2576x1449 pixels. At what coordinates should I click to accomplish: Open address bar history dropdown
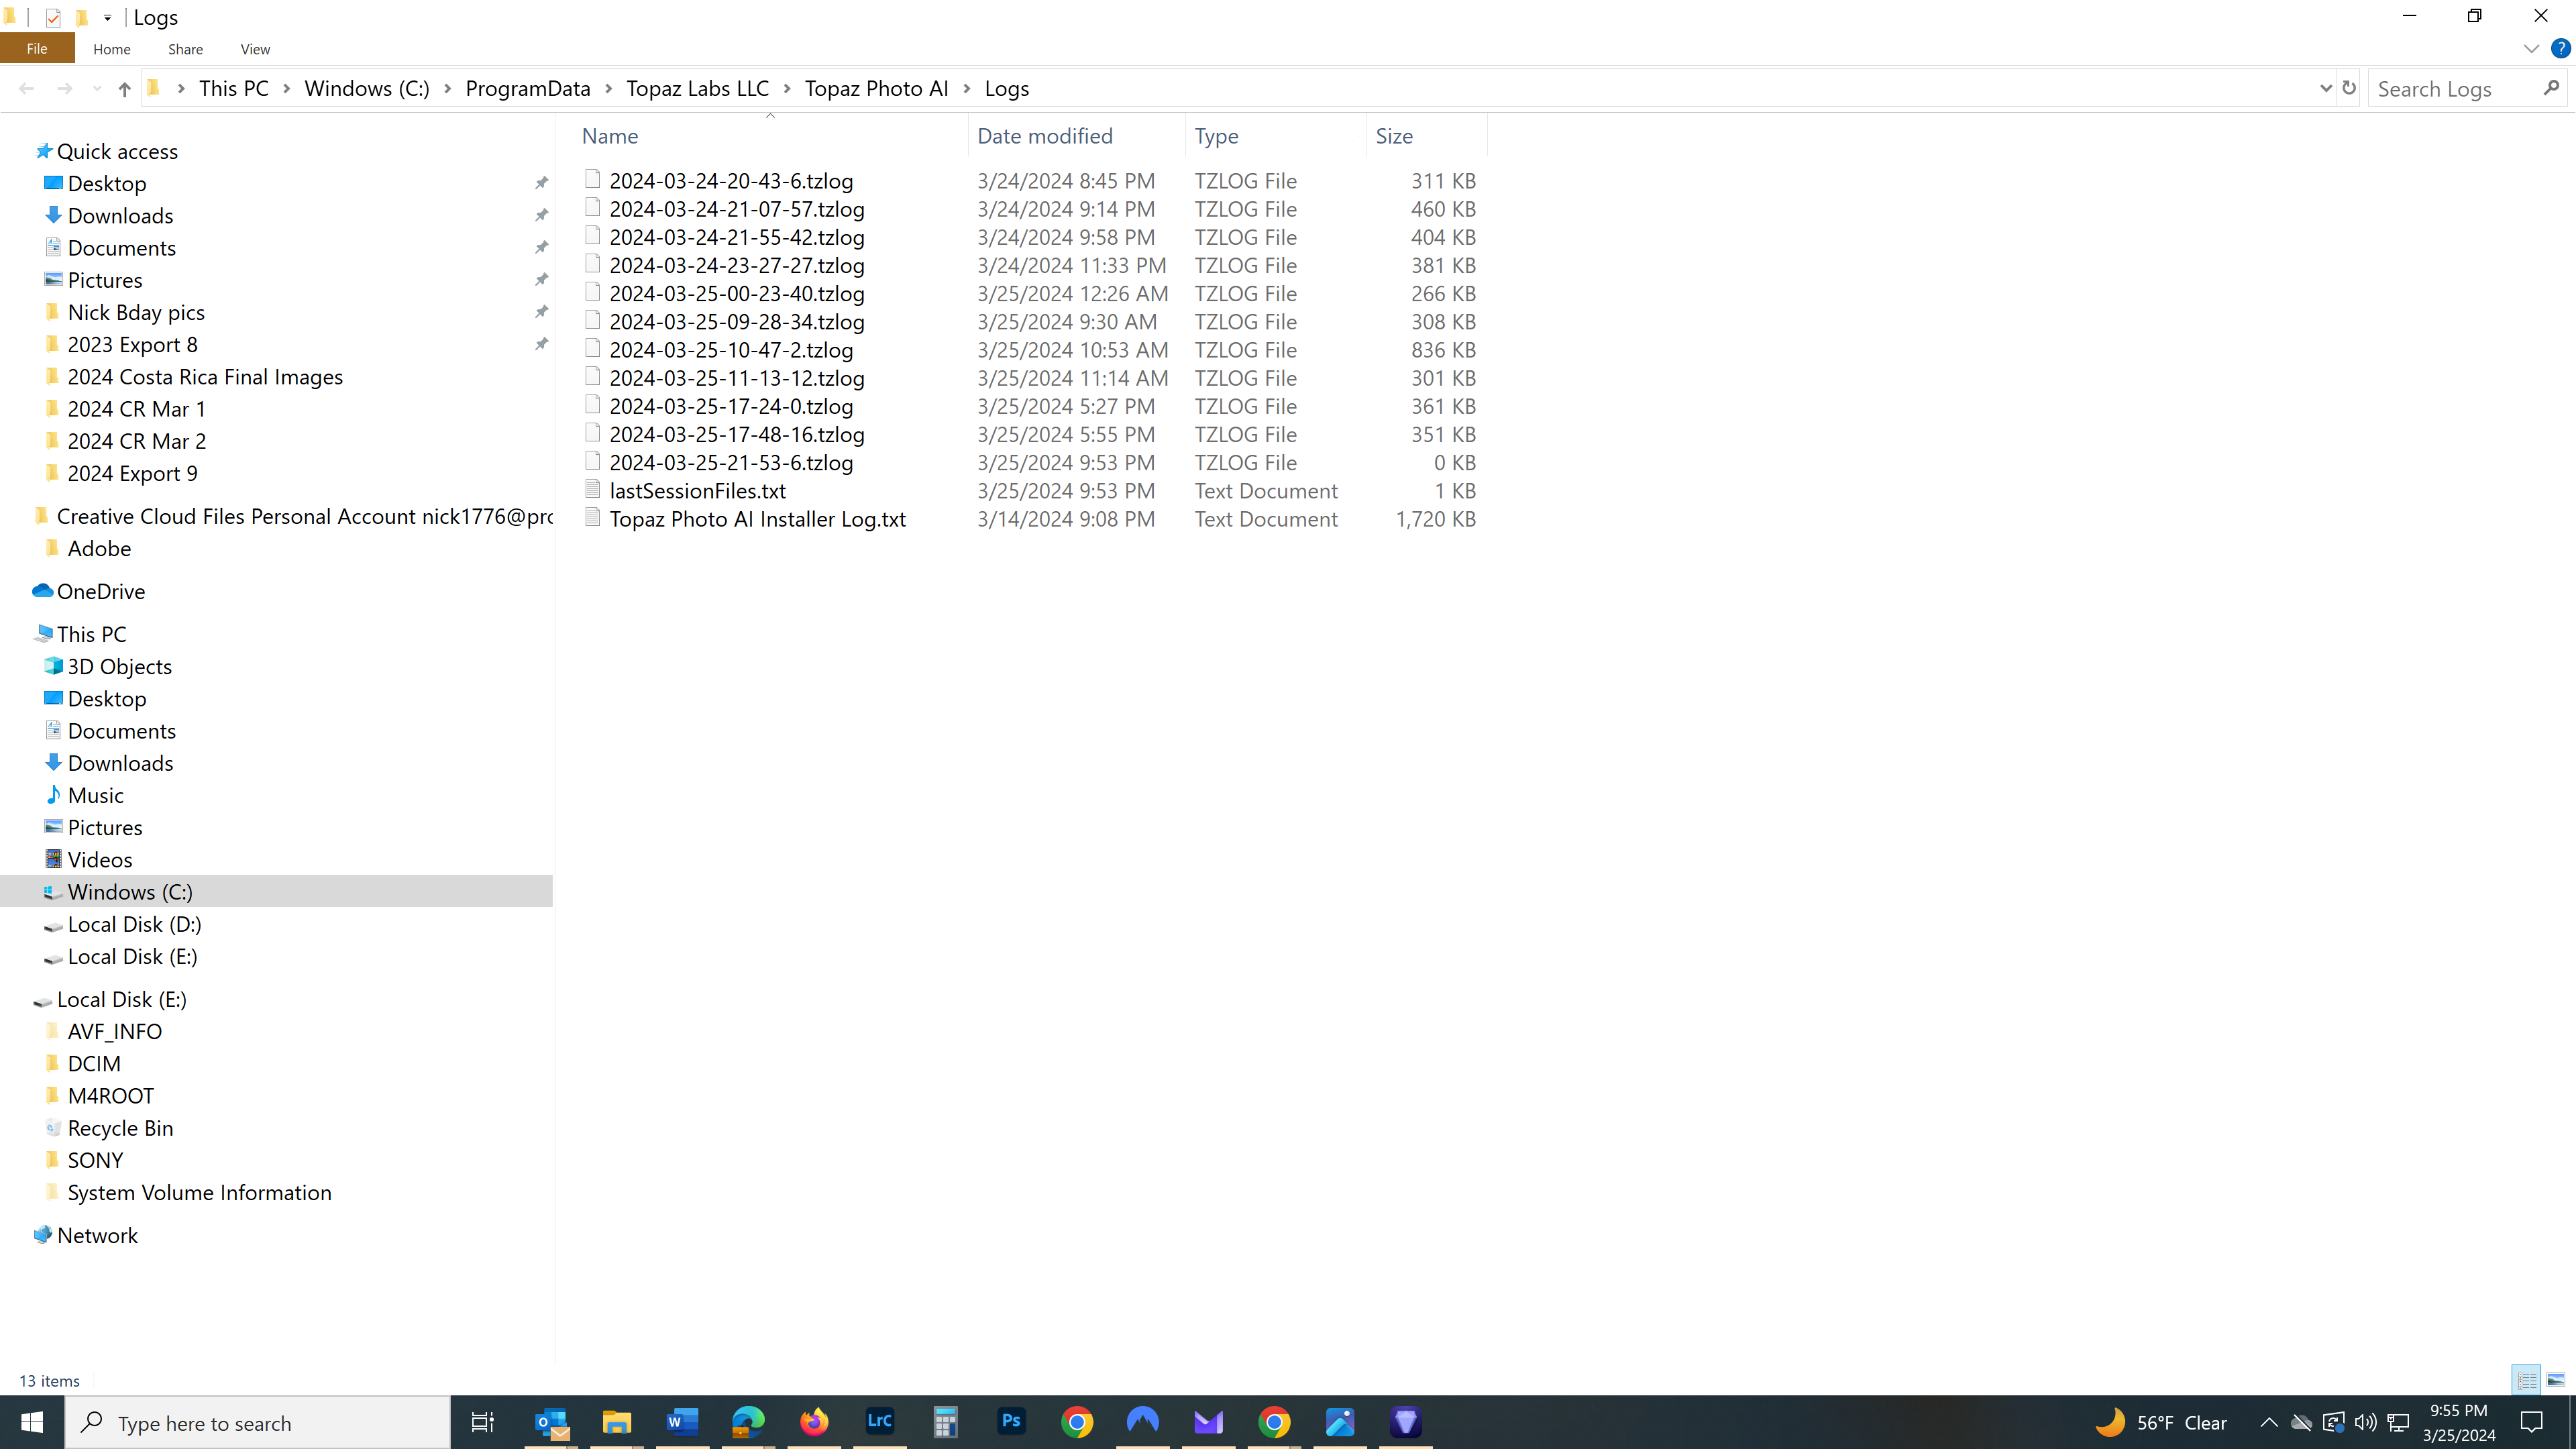pyautogui.click(x=2325, y=88)
